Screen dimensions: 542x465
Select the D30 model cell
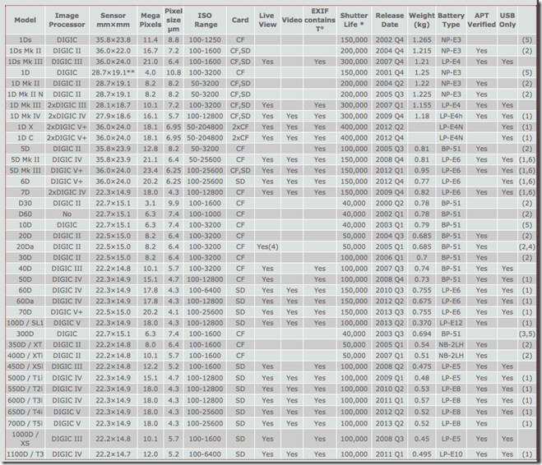click(x=25, y=203)
